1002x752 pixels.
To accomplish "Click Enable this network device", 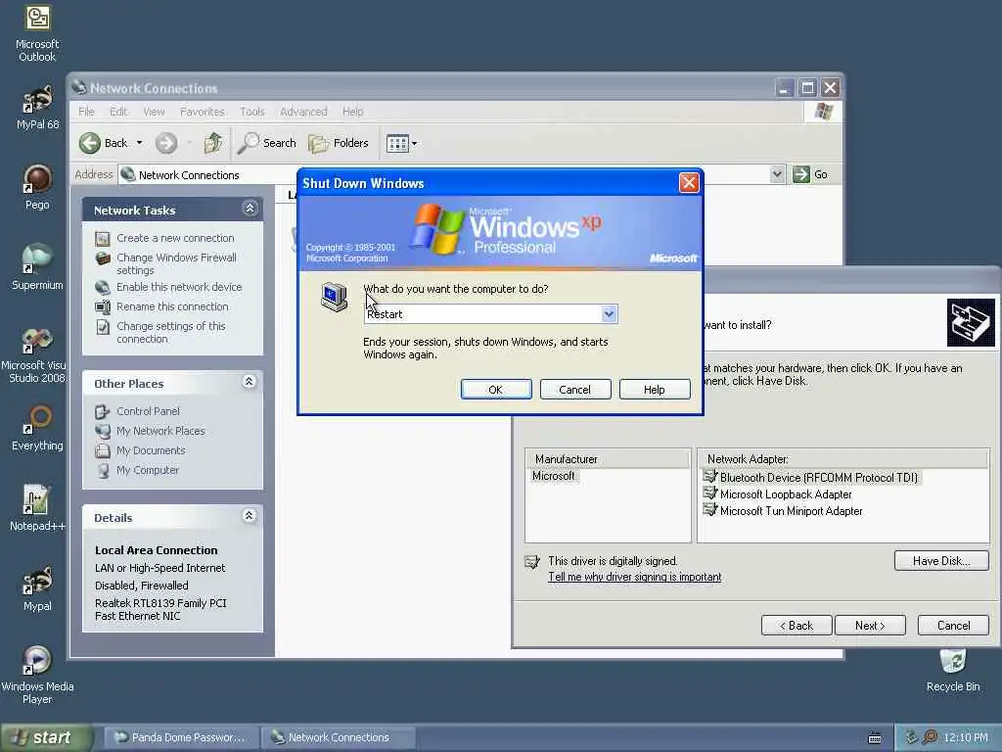I will (179, 287).
